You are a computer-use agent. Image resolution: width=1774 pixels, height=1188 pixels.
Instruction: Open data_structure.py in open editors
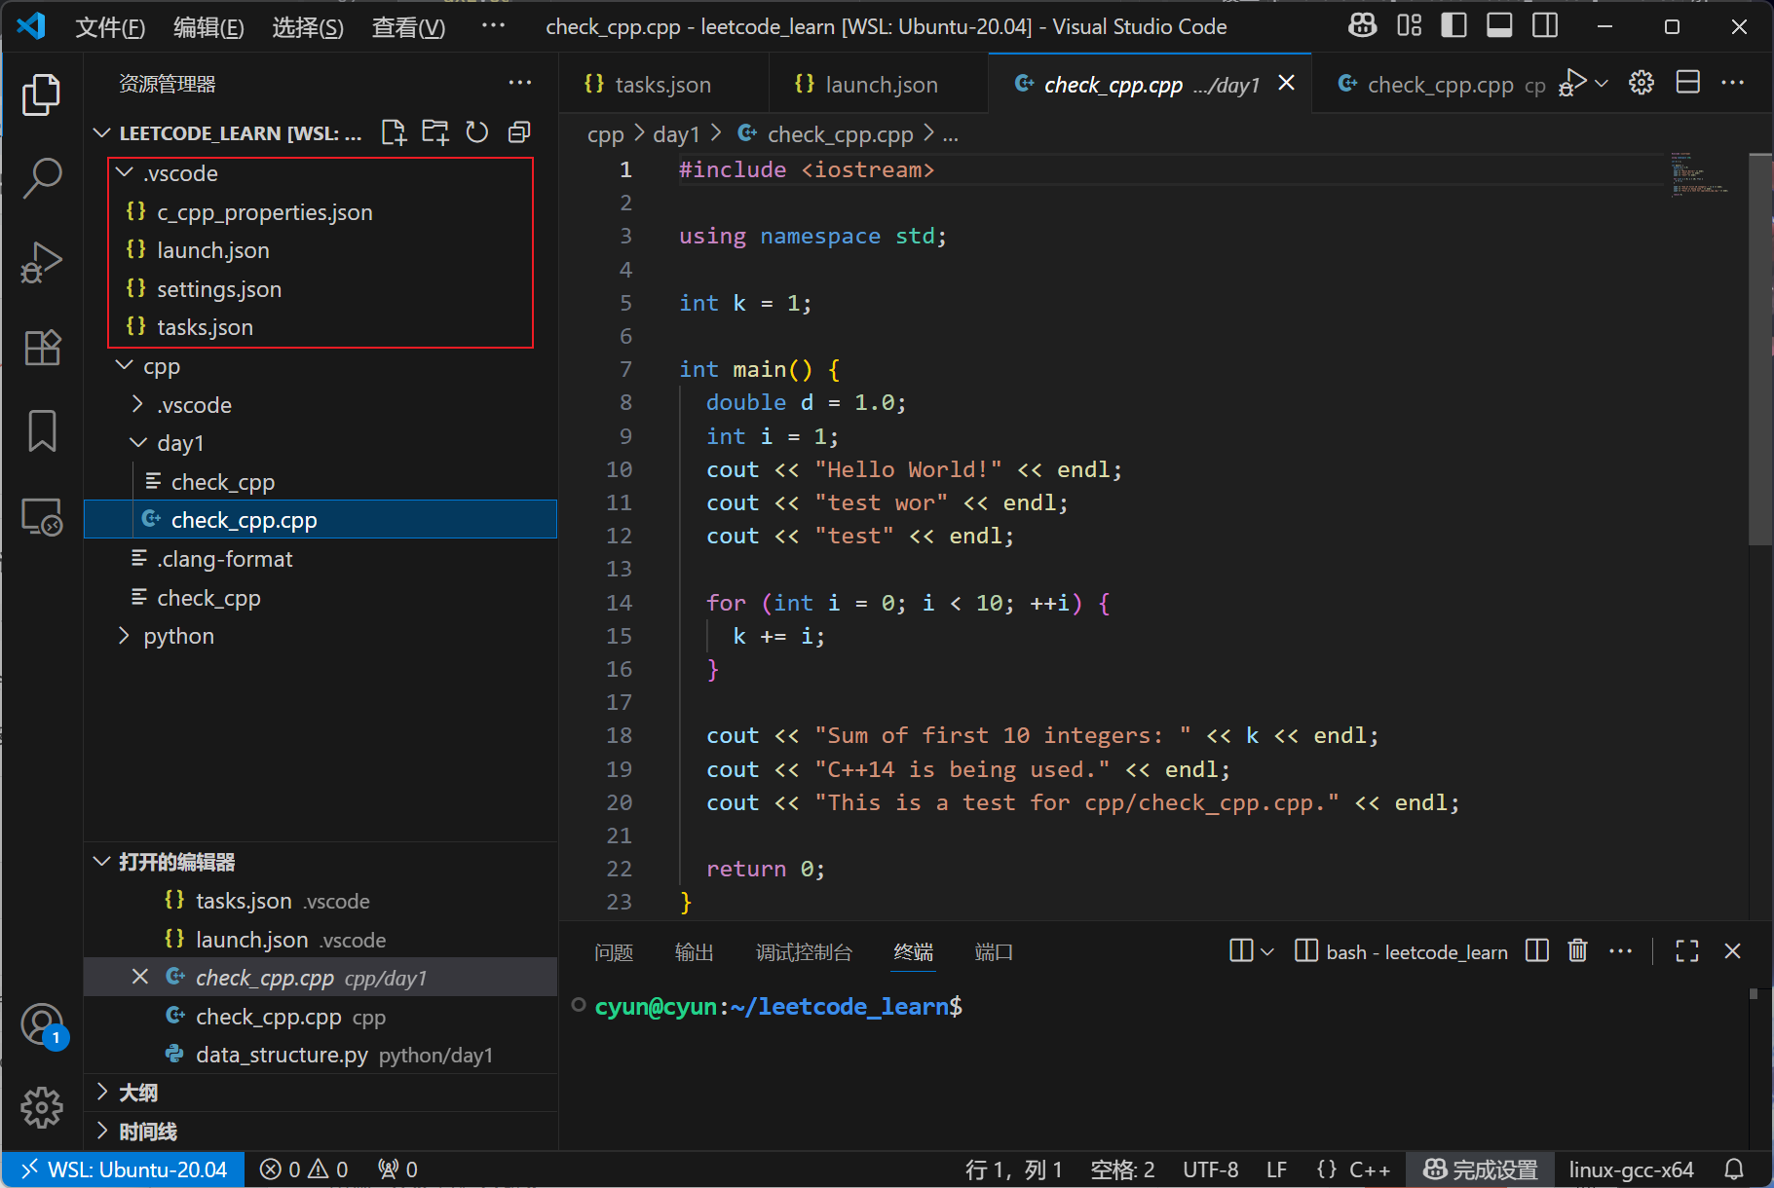coord(321,1055)
